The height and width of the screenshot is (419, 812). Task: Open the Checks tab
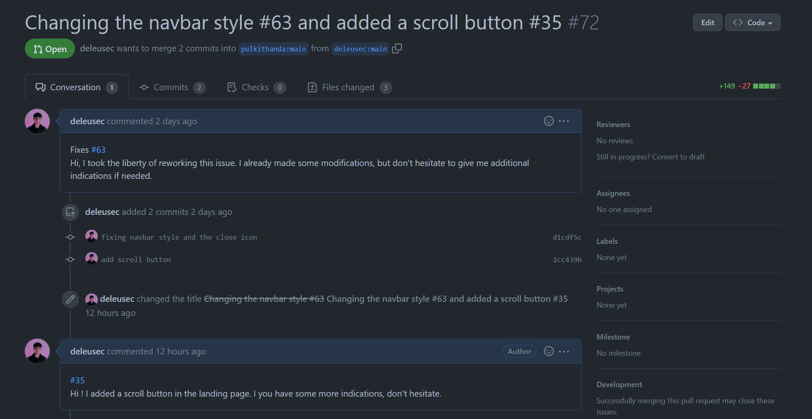click(x=256, y=87)
